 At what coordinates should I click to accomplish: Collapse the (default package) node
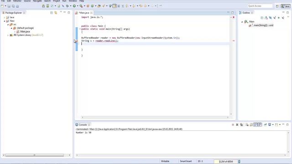coord(11,28)
